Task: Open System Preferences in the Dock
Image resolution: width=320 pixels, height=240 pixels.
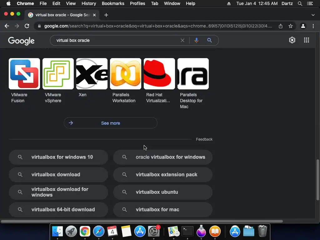Action: click(x=153, y=231)
